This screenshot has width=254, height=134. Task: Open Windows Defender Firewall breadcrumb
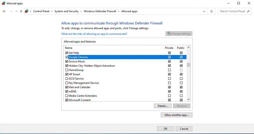pos(100,11)
